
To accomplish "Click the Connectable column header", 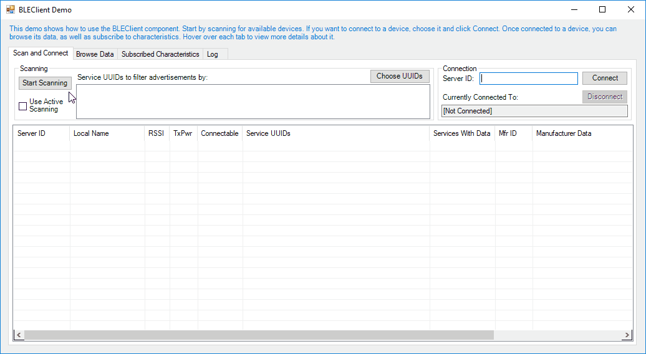I will coord(220,133).
